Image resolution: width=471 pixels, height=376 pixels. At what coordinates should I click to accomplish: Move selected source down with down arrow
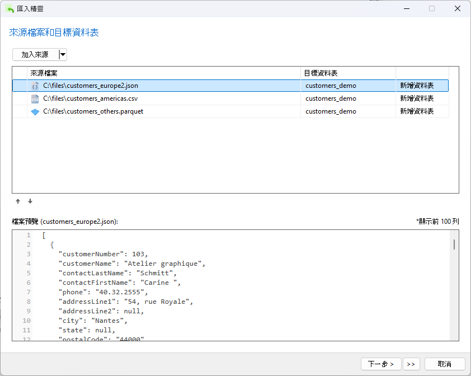click(30, 201)
